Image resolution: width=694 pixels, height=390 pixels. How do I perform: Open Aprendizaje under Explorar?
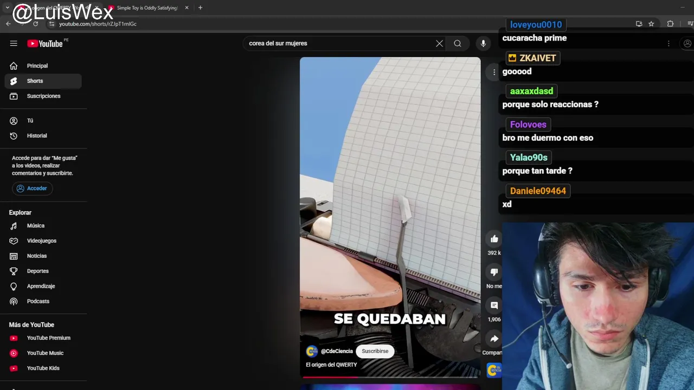coord(43,286)
